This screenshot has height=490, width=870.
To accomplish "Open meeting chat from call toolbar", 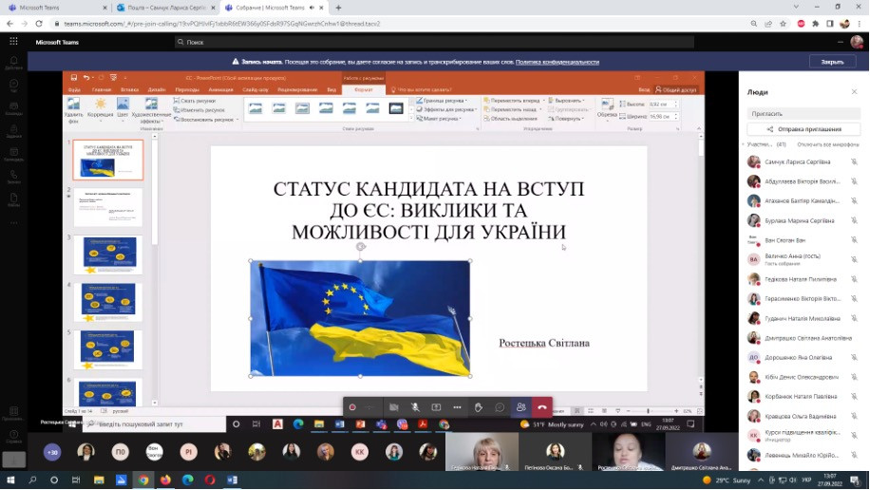I will pyautogui.click(x=500, y=407).
